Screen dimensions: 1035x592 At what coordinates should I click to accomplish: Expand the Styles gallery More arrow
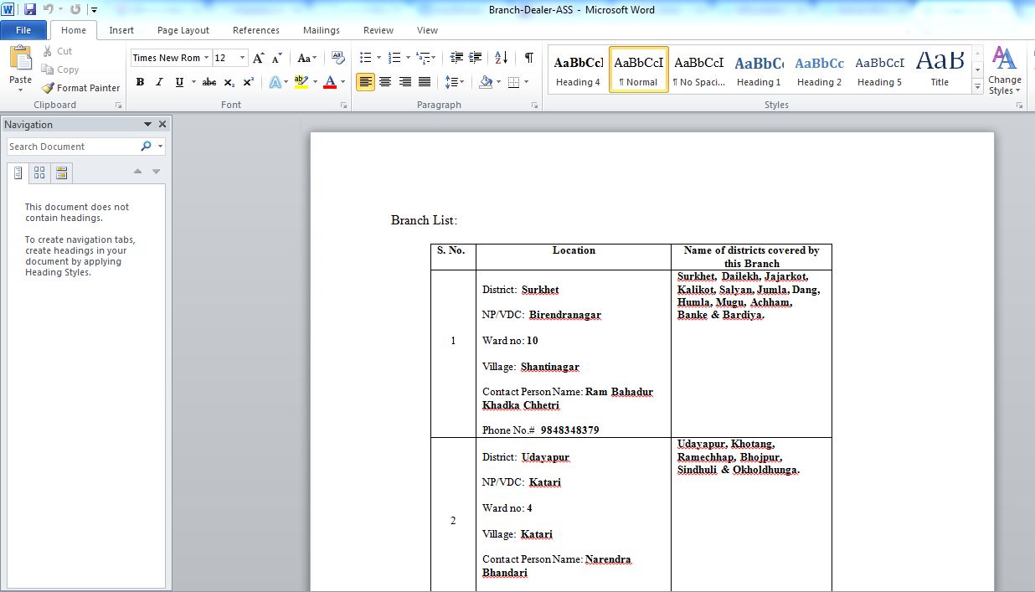click(x=977, y=87)
